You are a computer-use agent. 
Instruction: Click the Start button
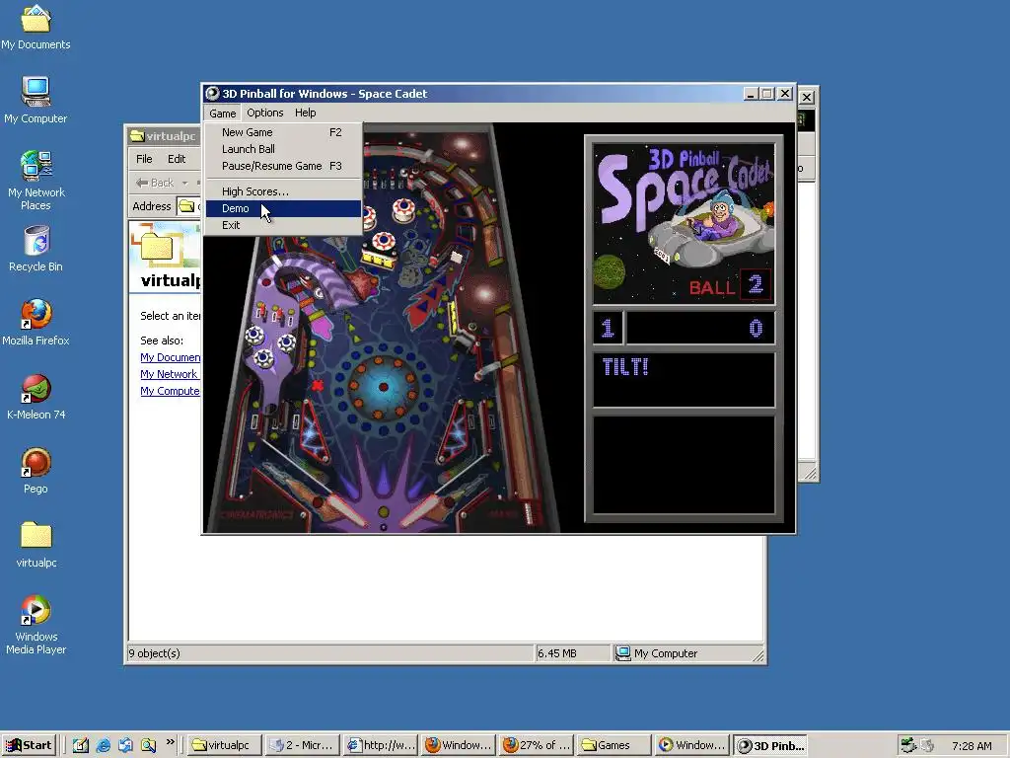point(29,745)
